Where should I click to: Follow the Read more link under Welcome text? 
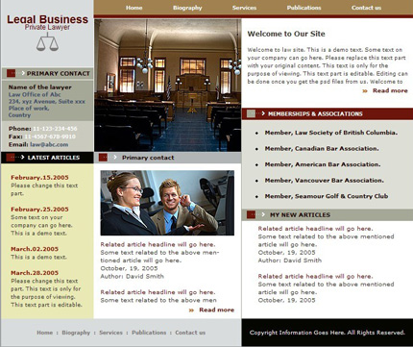(390, 90)
